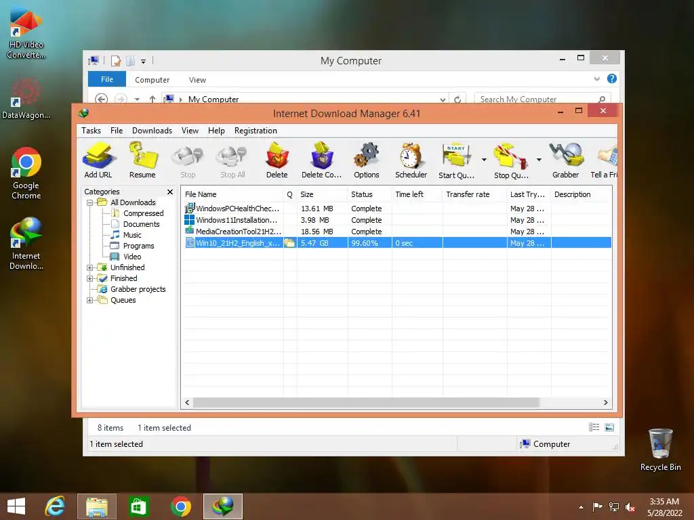Click the Resume toolbar icon
The image size is (694, 520).
tap(142, 160)
